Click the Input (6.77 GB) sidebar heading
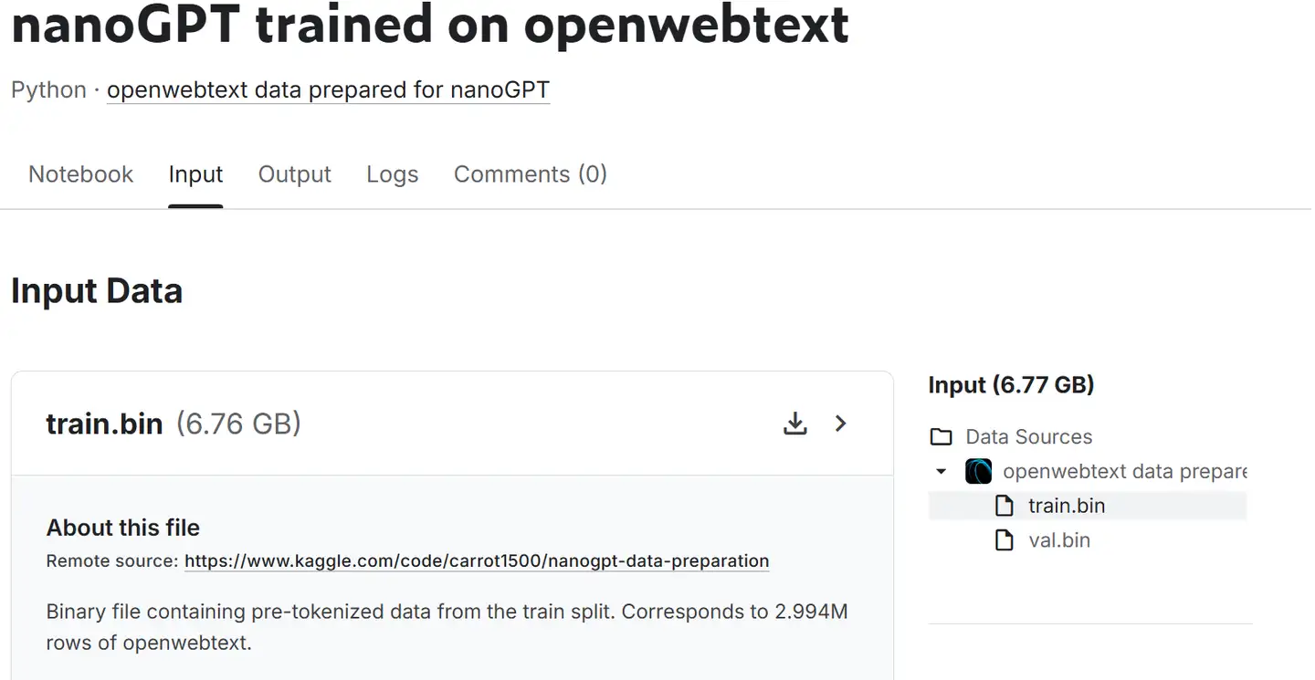Image resolution: width=1315 pixels, height=680 pixels. click(1011, 385)
